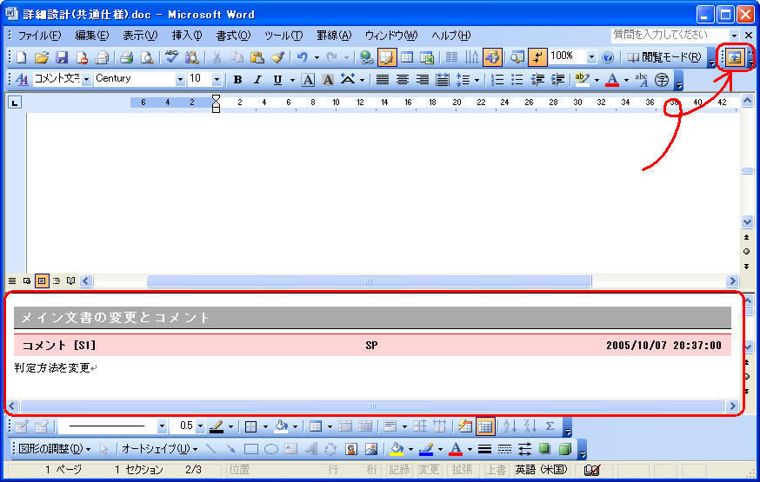Open the Century font name dropdown

[180, 80]
